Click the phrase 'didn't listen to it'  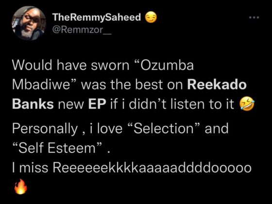coord(182,104)
